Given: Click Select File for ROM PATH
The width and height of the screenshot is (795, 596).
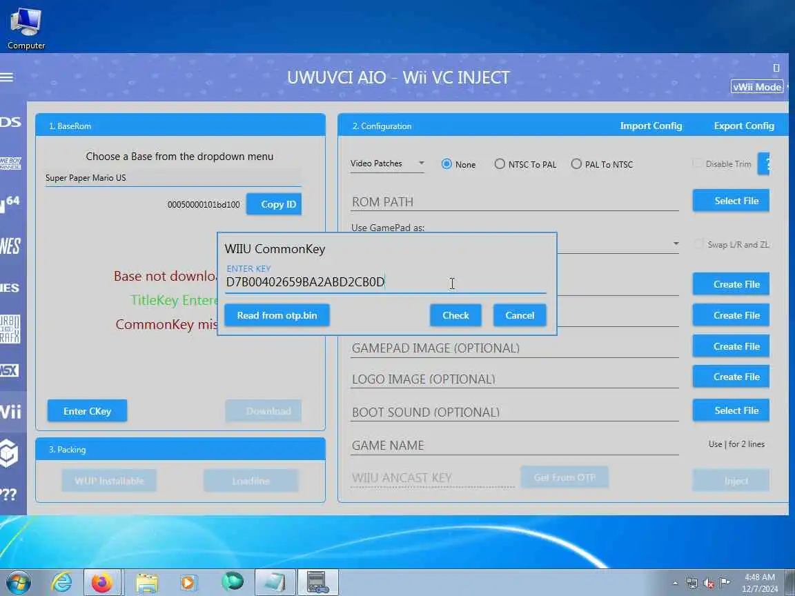Looking at the screenshot, I should (731, 201).
